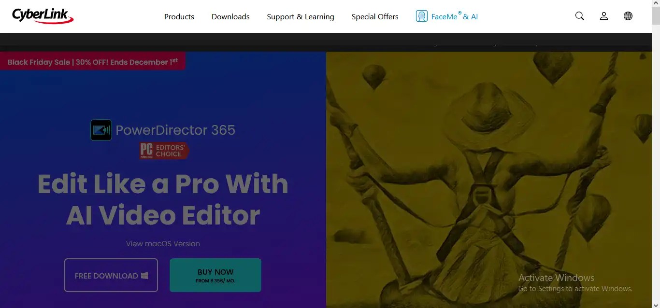Click the PowerDirector 365 title text
Viewport: 660px width, 308px height.
pyautogui.click(x=175, y=130)
